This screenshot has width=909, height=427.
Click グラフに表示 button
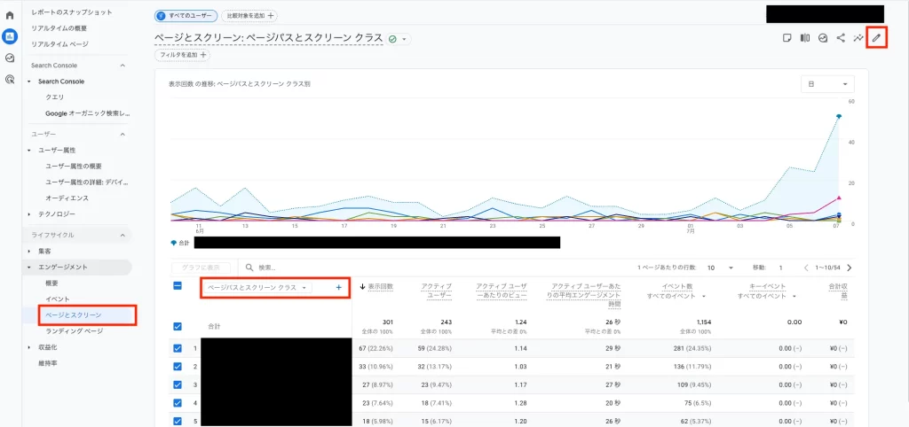coord(202,268)
